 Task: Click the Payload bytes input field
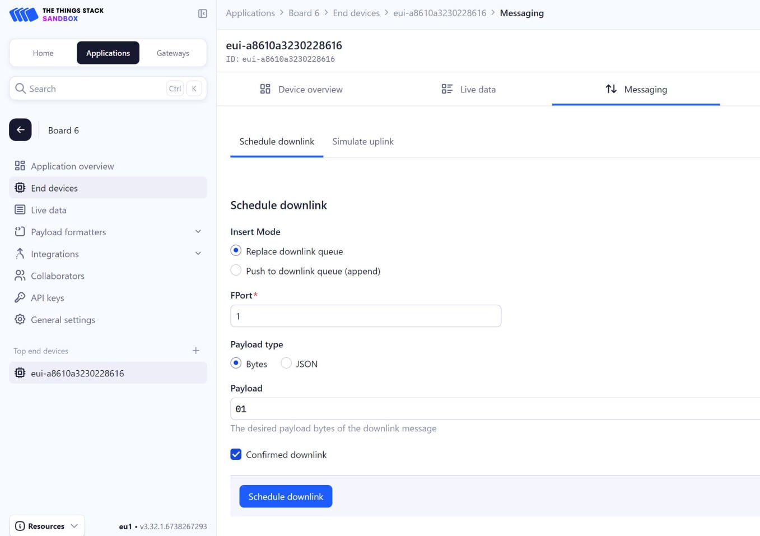[x=493, y=409]
